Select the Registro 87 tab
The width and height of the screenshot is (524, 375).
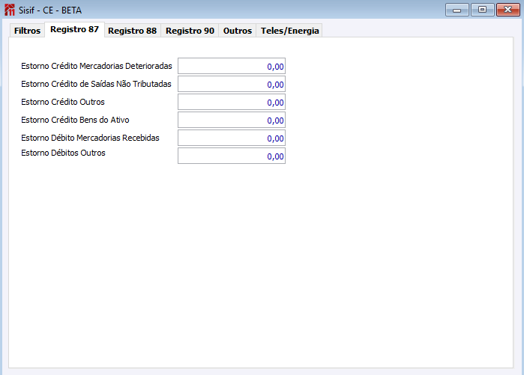(74, 29)
